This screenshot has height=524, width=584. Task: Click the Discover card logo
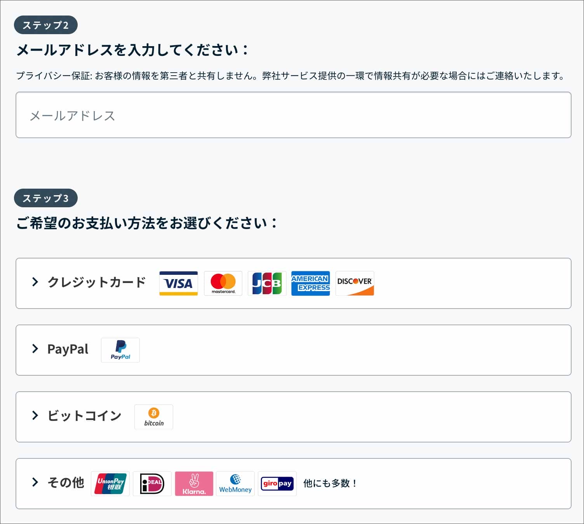[x=355, y=283]
